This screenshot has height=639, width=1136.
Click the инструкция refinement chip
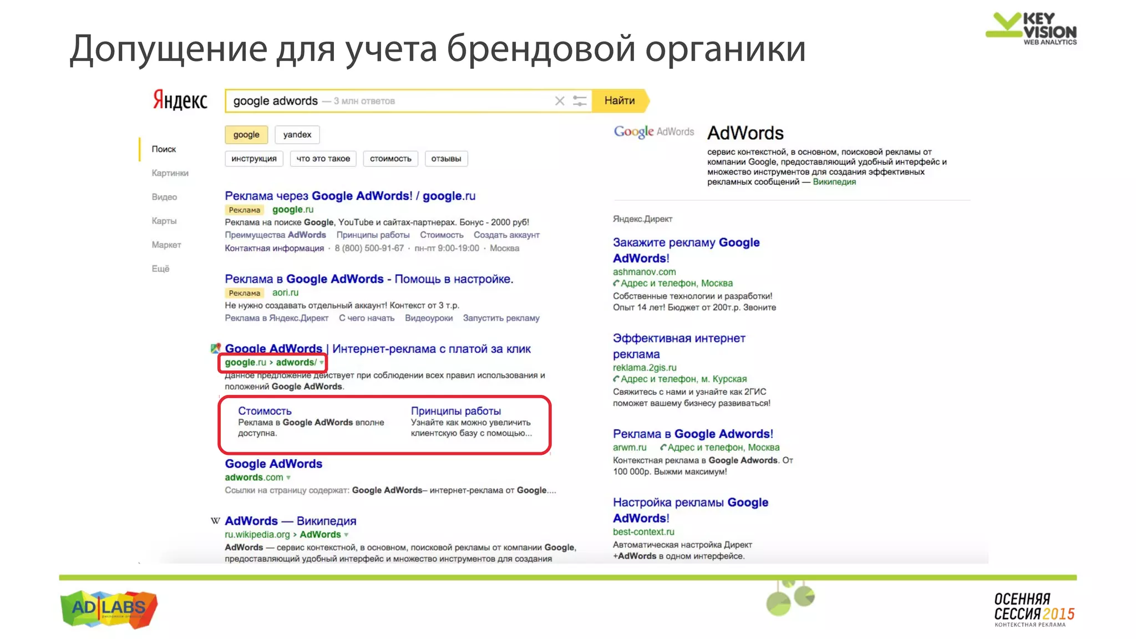(254, 159)
